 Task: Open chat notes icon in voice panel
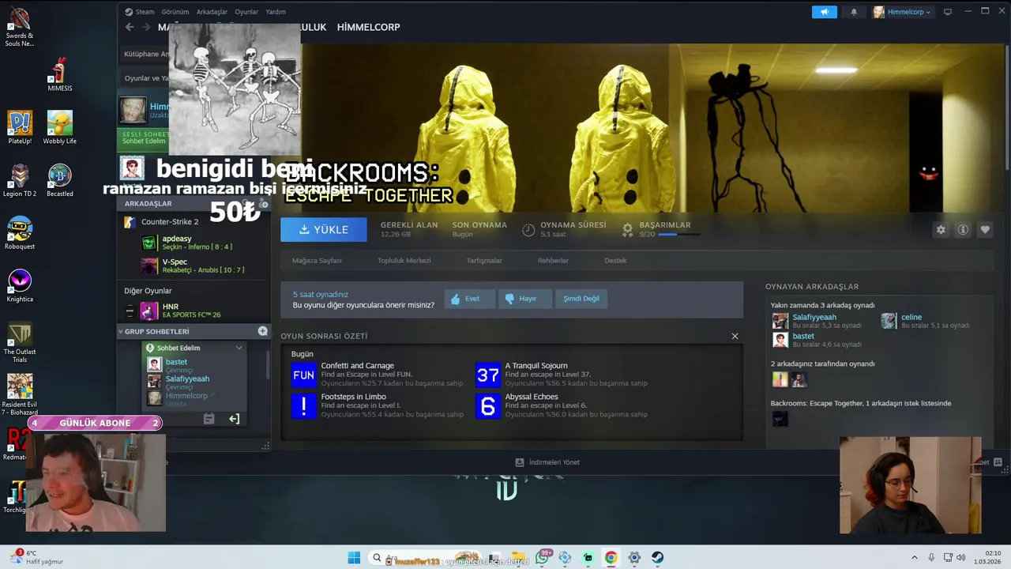point(209,419)
